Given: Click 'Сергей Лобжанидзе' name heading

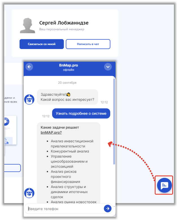Looking at the screenshot, I should [x=64, y=23].
